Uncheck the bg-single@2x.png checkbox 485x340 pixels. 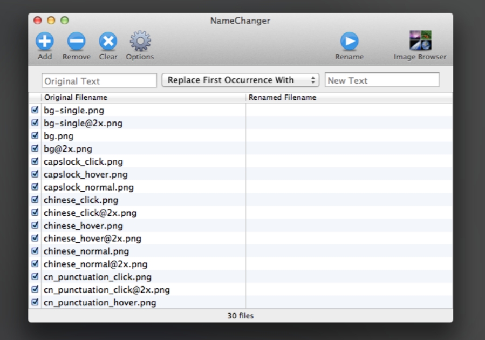click(35, 123)
